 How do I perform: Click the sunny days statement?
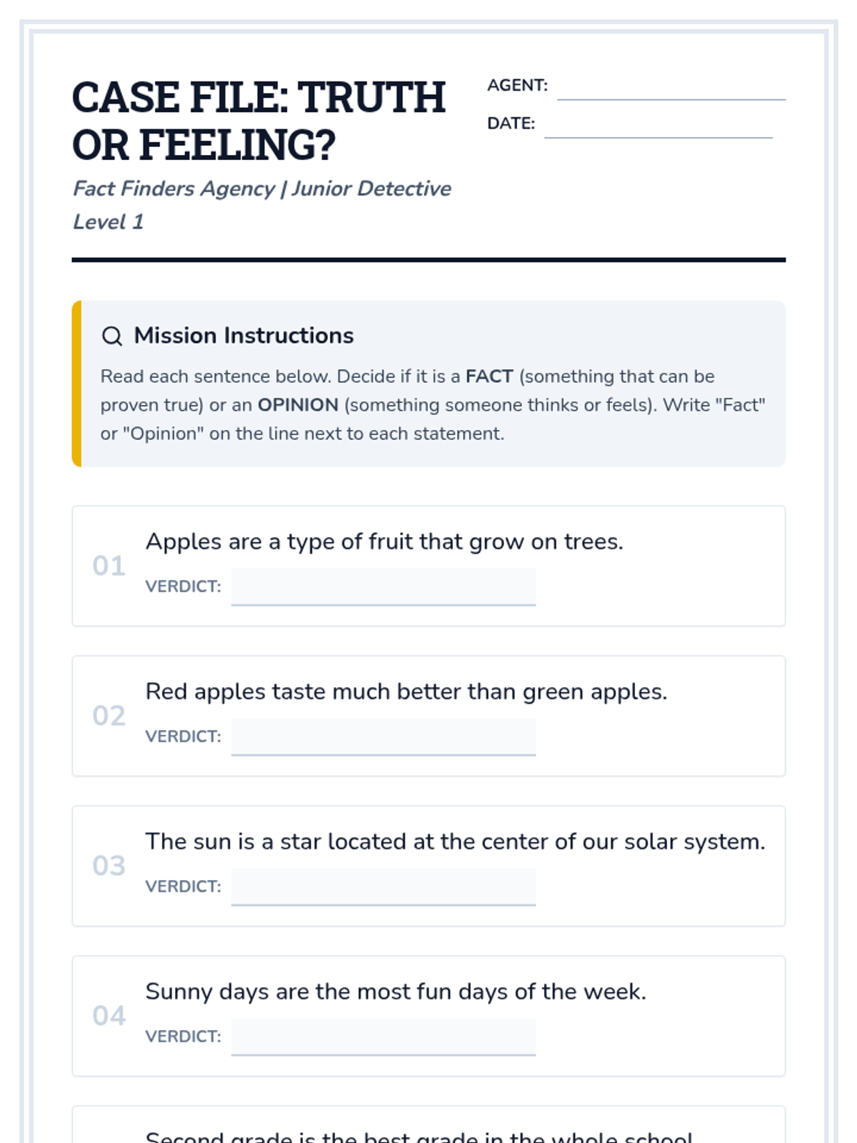click(x=396, y=992)
